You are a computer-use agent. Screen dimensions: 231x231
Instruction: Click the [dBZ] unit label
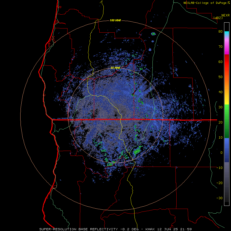click(218, 18)
